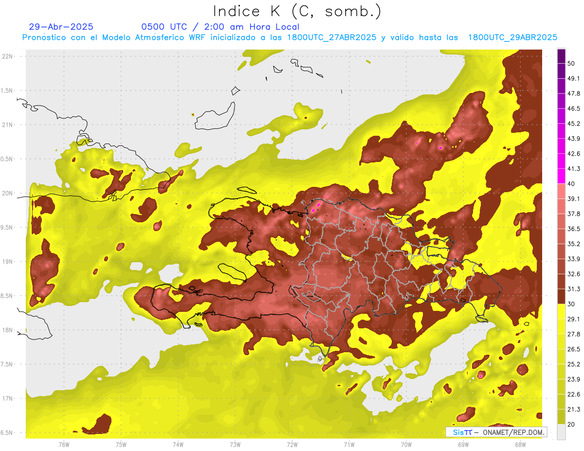This screenshot has height=451, width=584.
Task: Click the "20N" latitude label
Action: (x=8, y=194)
